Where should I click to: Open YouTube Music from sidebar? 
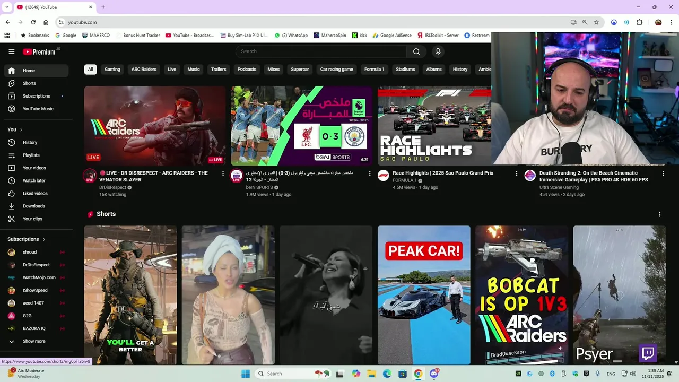36,109
